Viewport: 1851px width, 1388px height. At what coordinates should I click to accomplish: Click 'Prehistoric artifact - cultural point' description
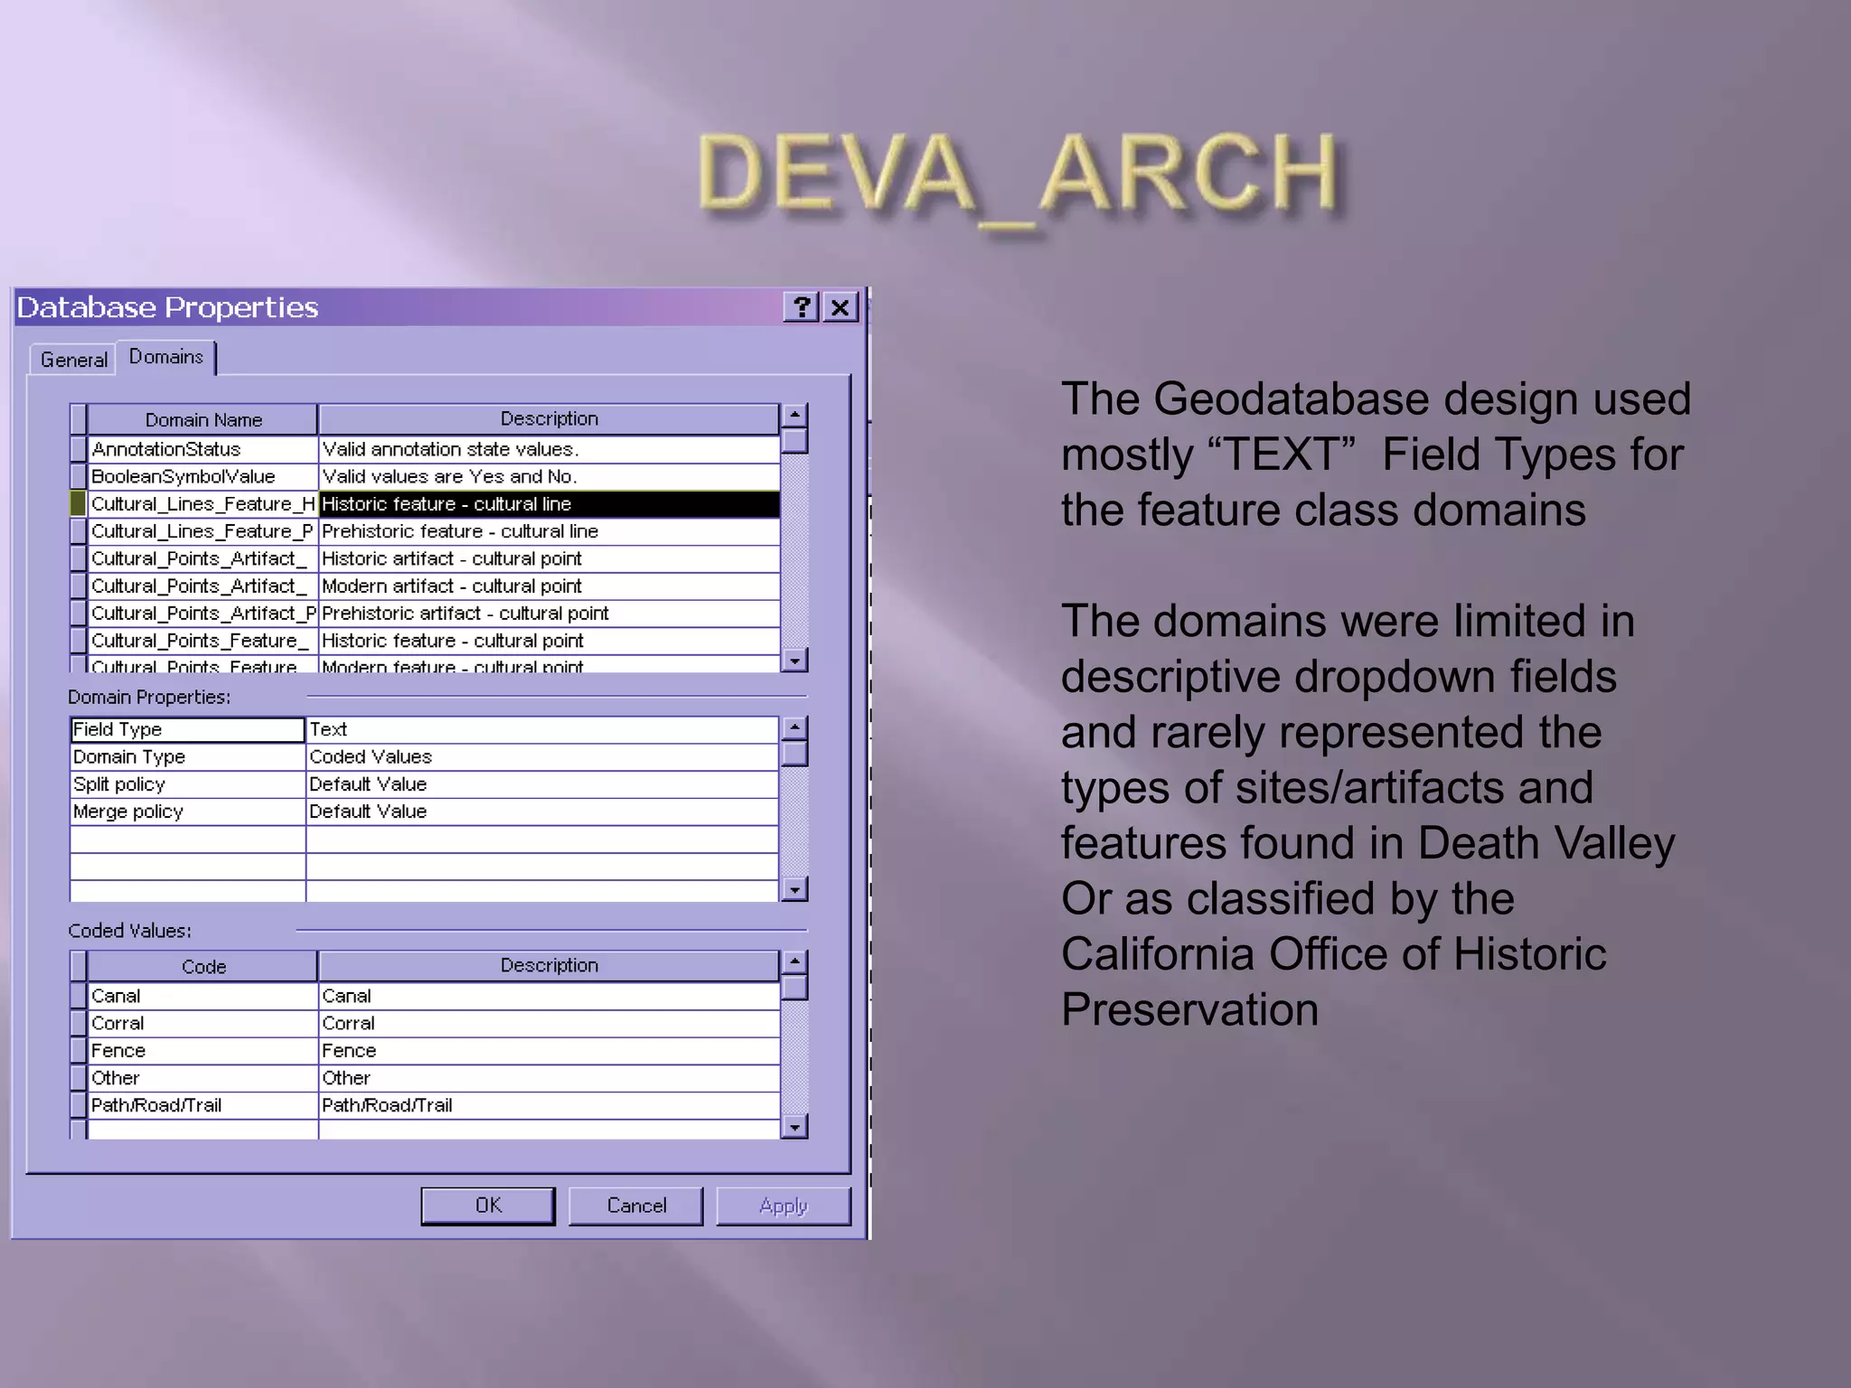549,613
